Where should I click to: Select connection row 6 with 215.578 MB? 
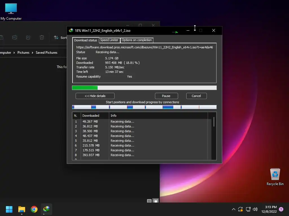(x=142, y=145)
